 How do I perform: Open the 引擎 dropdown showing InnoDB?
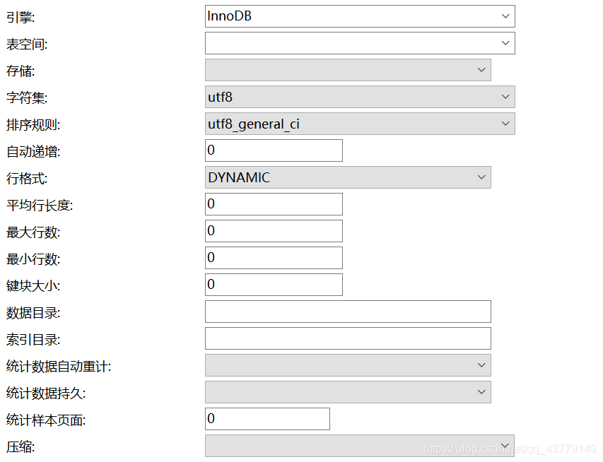(359, 16)
